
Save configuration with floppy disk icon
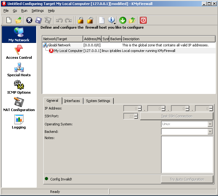coord(39,20)
